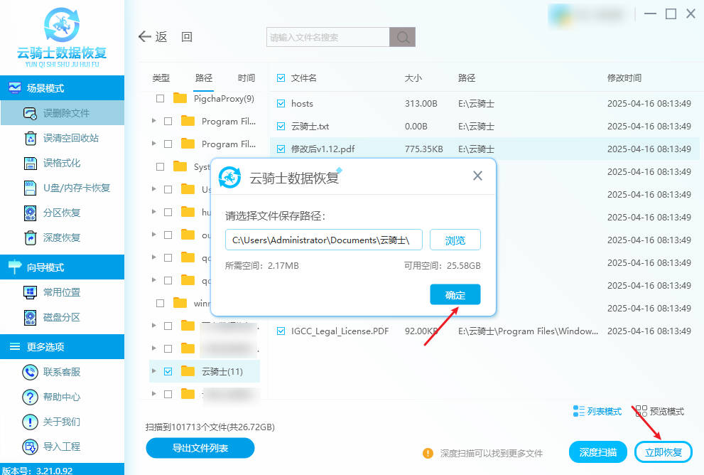The height and width of the screenshot is (475, 704).
Task: Switch to the 类型 tab
Action: pos(161,78)
